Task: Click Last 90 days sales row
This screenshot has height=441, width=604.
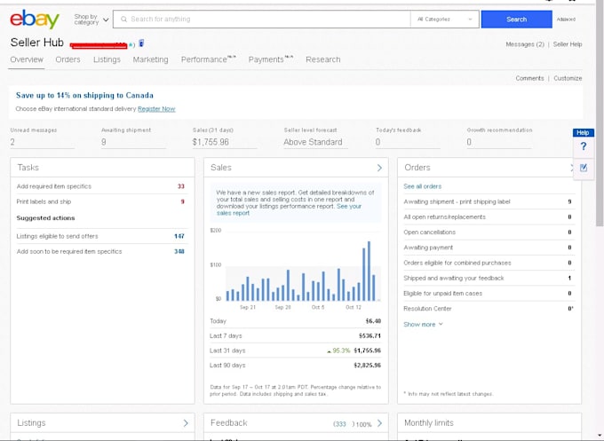Action: pyautogui.click(x=296, y=366)
